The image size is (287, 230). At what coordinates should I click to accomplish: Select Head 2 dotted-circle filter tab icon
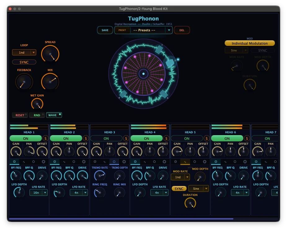point(55,162)
